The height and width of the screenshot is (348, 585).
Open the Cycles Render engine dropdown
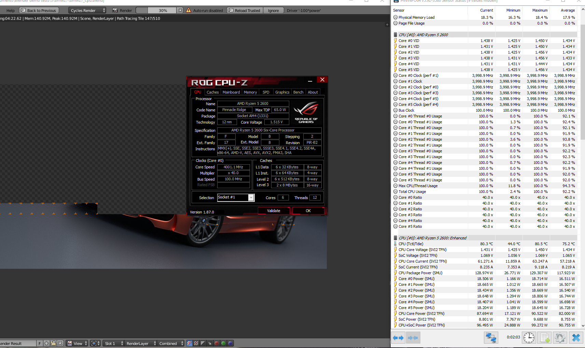[87, 10]
